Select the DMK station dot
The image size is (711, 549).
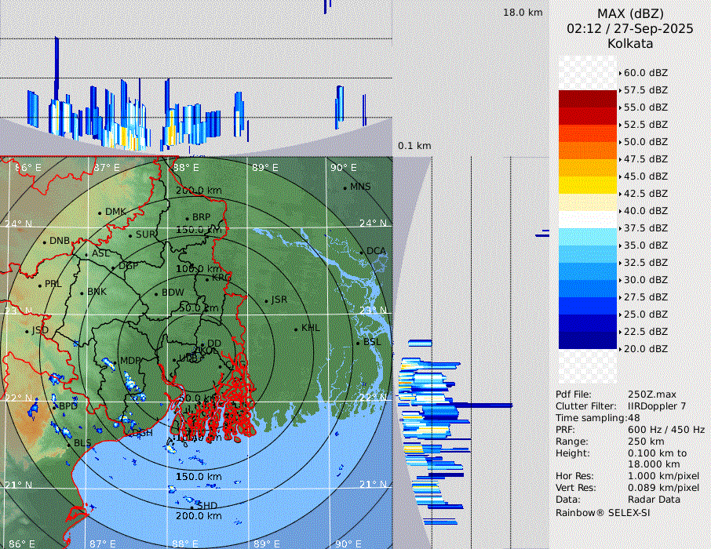click(x=100, y=213)
